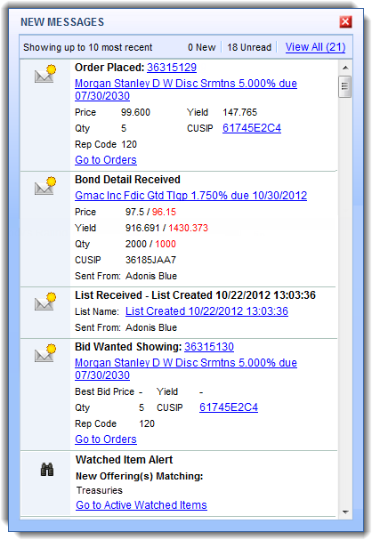
Task: Click the NEW MESSAGES title
Action: pyautogui.click(x=62, y=22)
